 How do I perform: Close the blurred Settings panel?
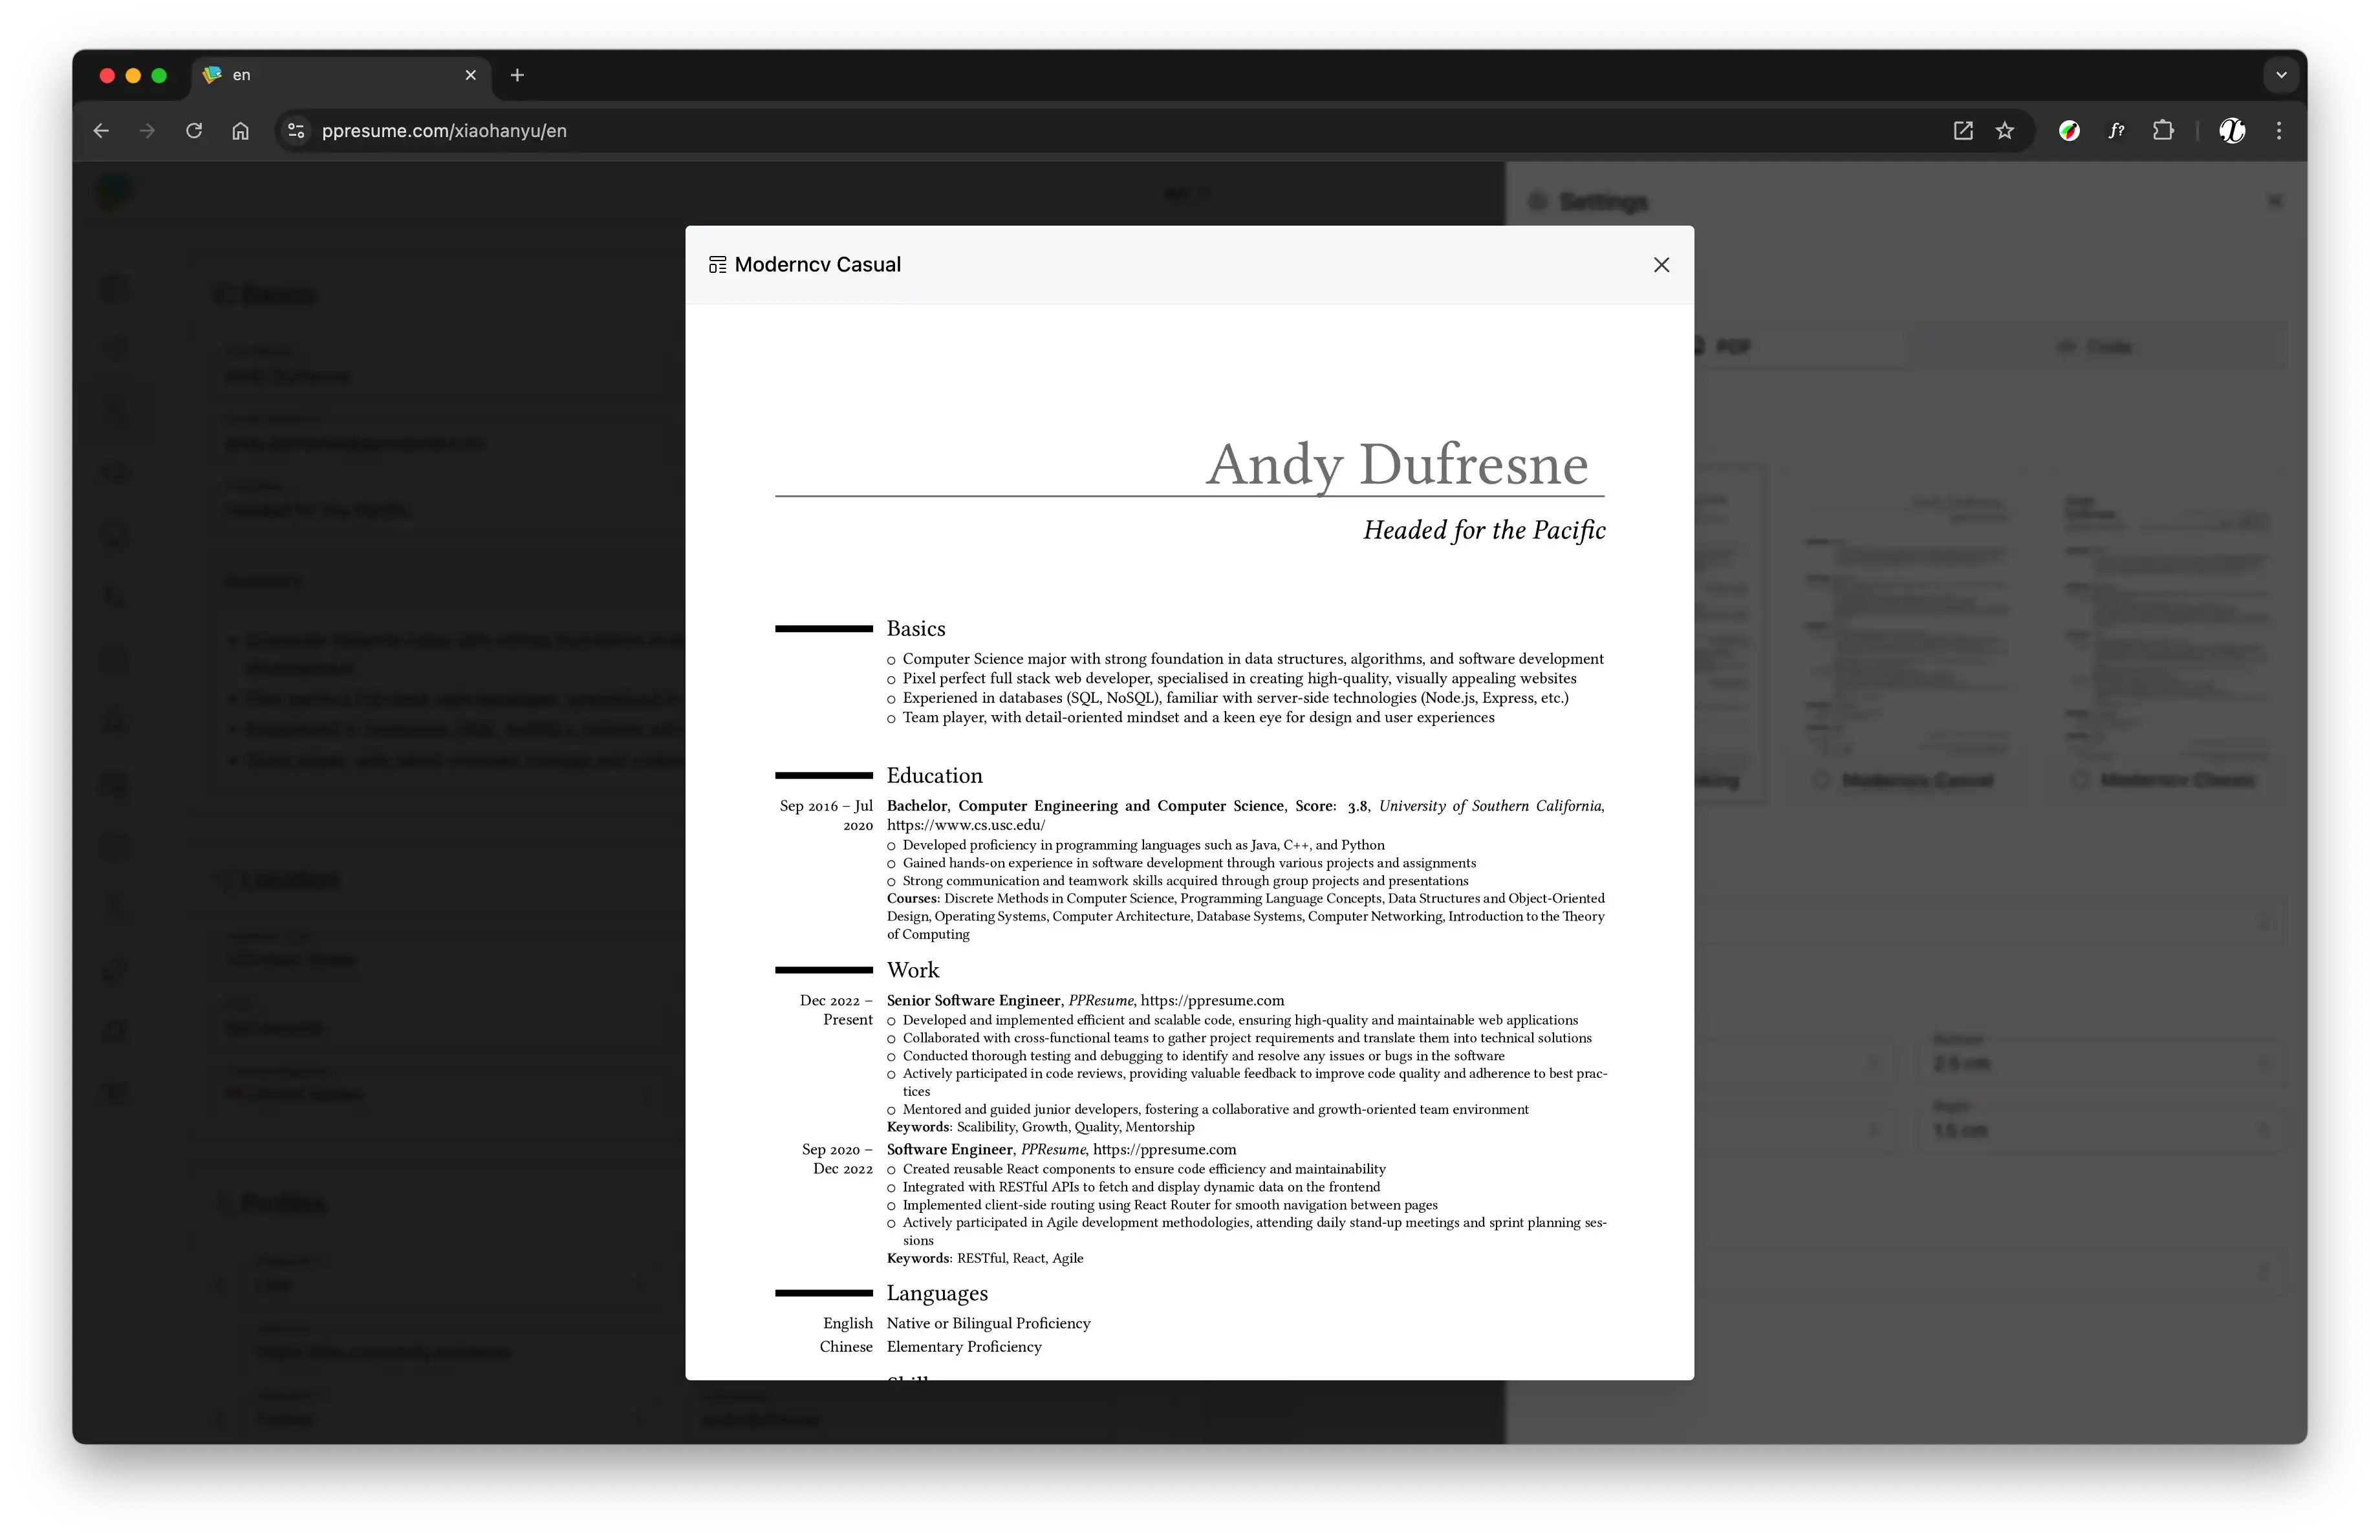pos(2275,202)
